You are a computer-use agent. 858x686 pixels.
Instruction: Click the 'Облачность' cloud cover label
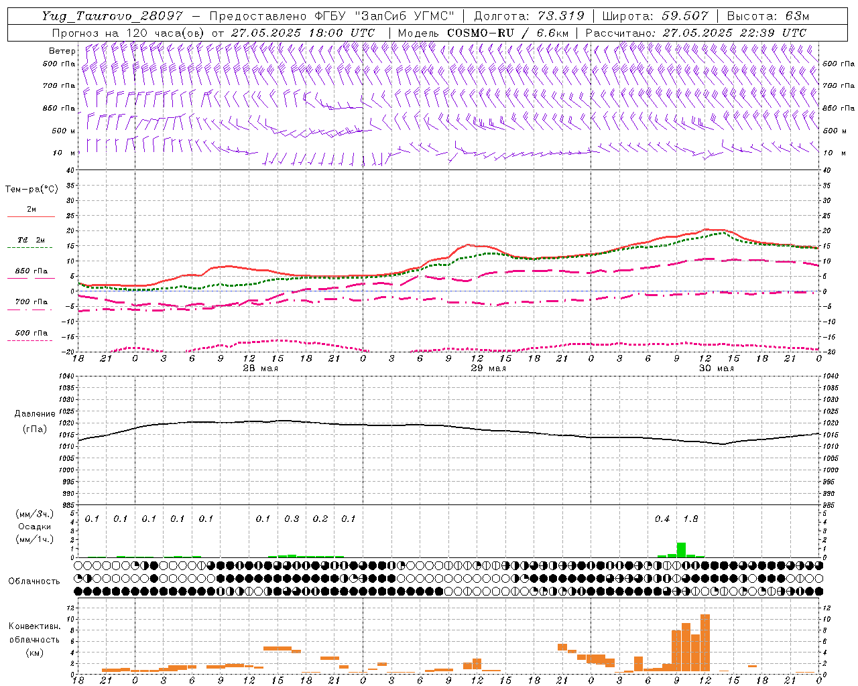click(34, 581)
